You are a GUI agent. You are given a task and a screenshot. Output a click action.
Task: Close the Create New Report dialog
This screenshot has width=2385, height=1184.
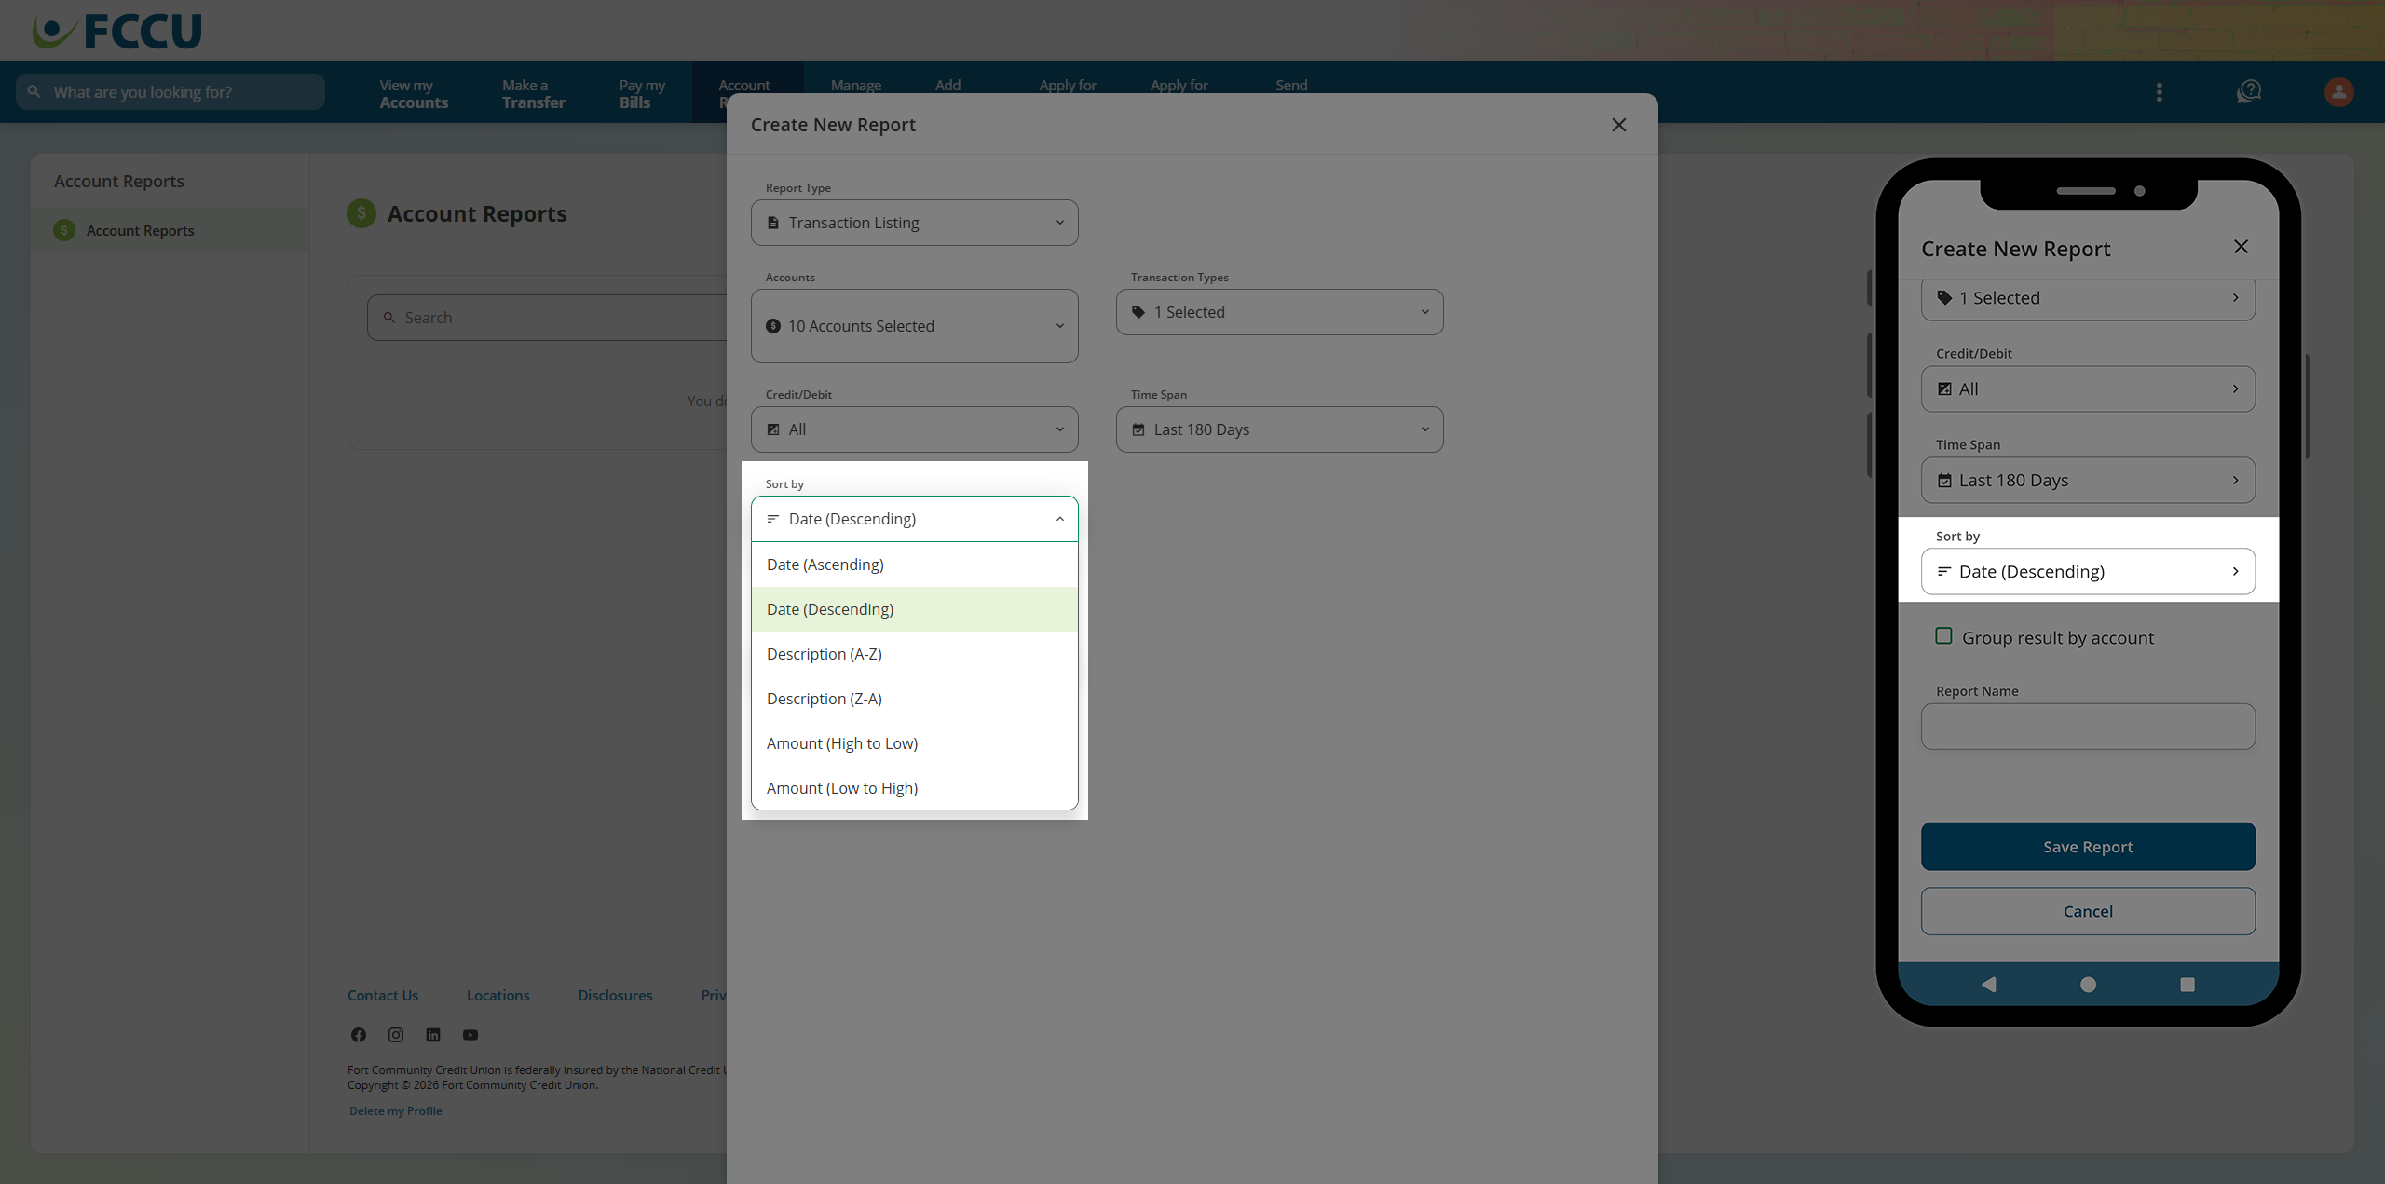click(x=1619, y=125)
